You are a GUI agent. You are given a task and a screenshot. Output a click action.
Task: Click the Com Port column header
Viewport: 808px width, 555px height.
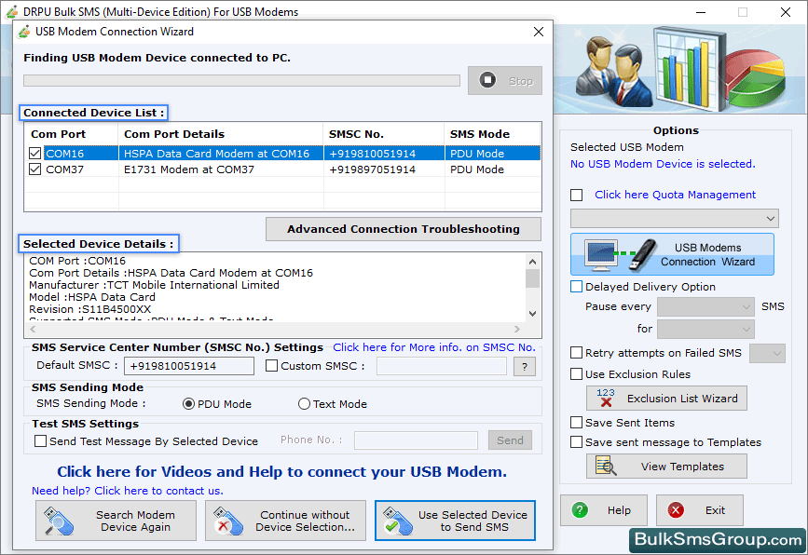(x=72, y=134)
